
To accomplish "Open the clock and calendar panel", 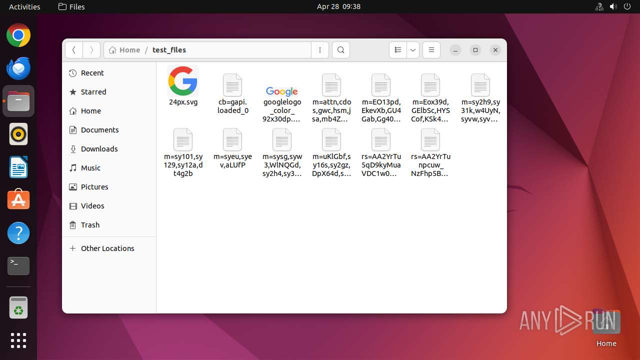I will point(338,6).
